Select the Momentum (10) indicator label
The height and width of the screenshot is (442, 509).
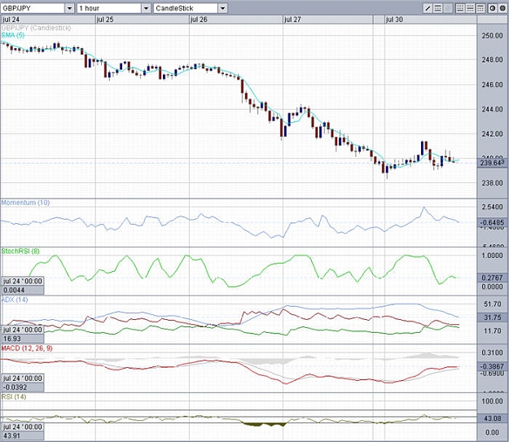[x=25, y=203]
